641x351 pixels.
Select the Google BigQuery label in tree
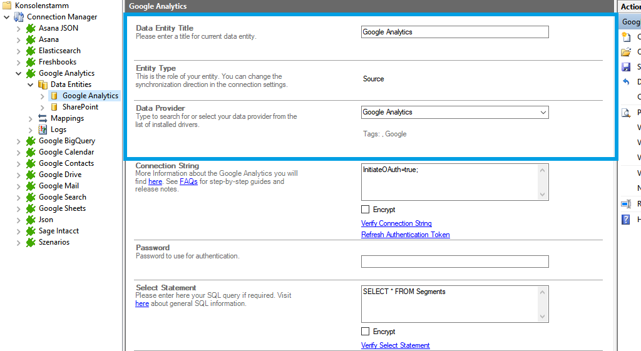(x=67, y=141)
